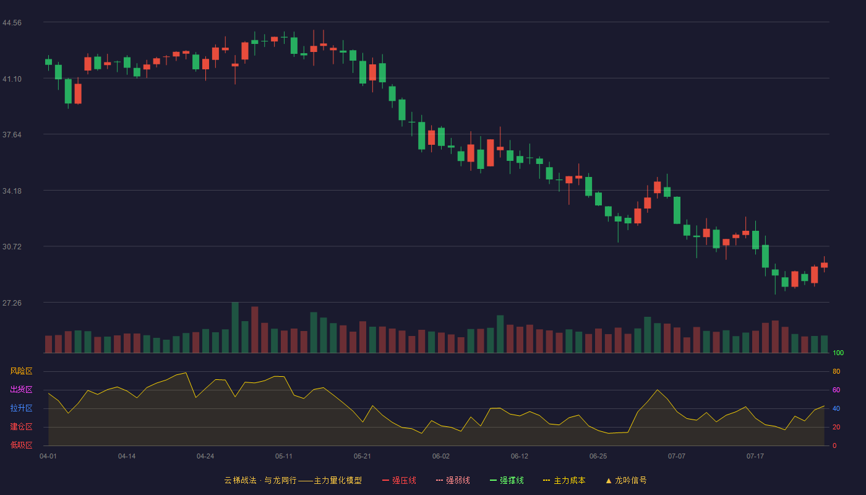Screen dimensions: 866x495
Task: Select the 出货区 zone label
Action: pos(21,390)
